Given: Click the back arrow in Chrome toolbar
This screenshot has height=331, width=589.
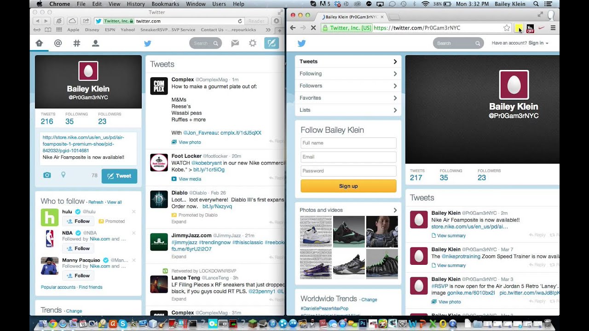Looking at the screenshot, I should pos(293,28).
